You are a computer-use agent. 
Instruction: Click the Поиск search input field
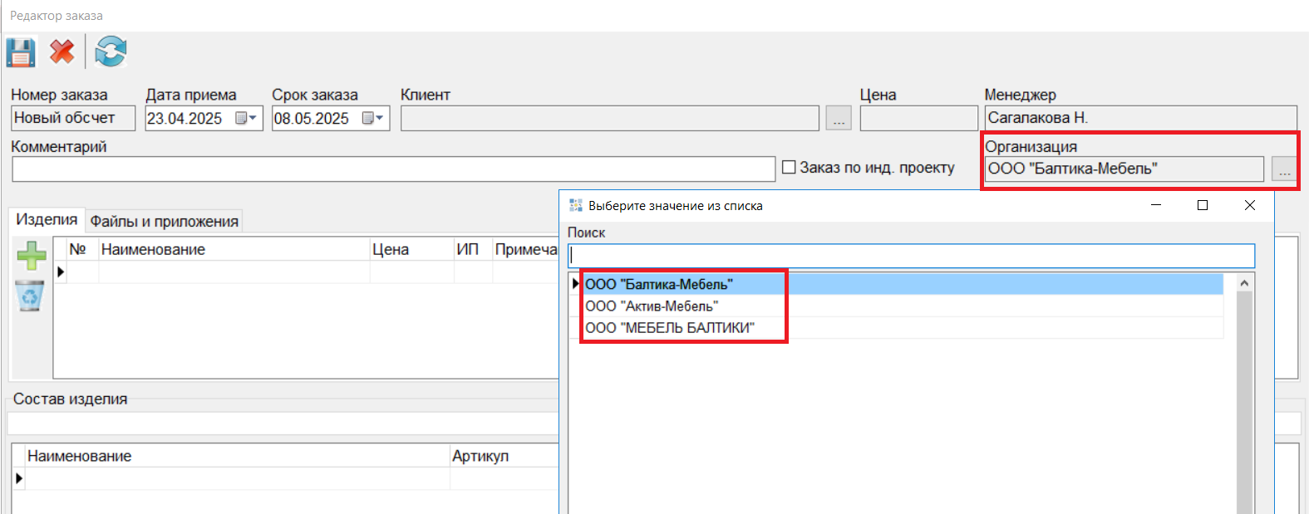coord(911,256)
